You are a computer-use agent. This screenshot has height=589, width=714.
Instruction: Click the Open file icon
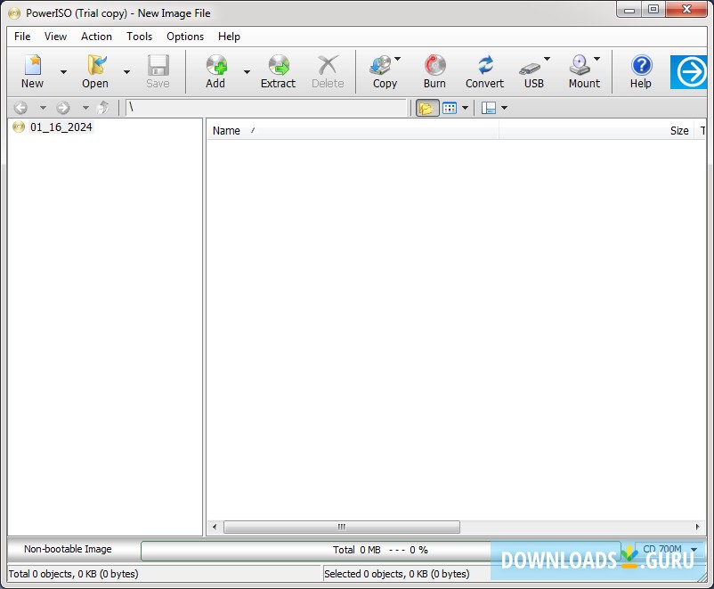(96, 65)
